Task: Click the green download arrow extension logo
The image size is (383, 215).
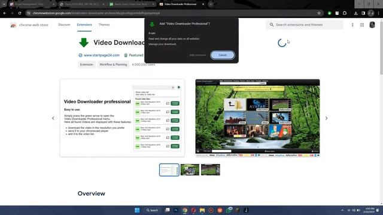Action: pyautogui.click(x=84, y=42)
